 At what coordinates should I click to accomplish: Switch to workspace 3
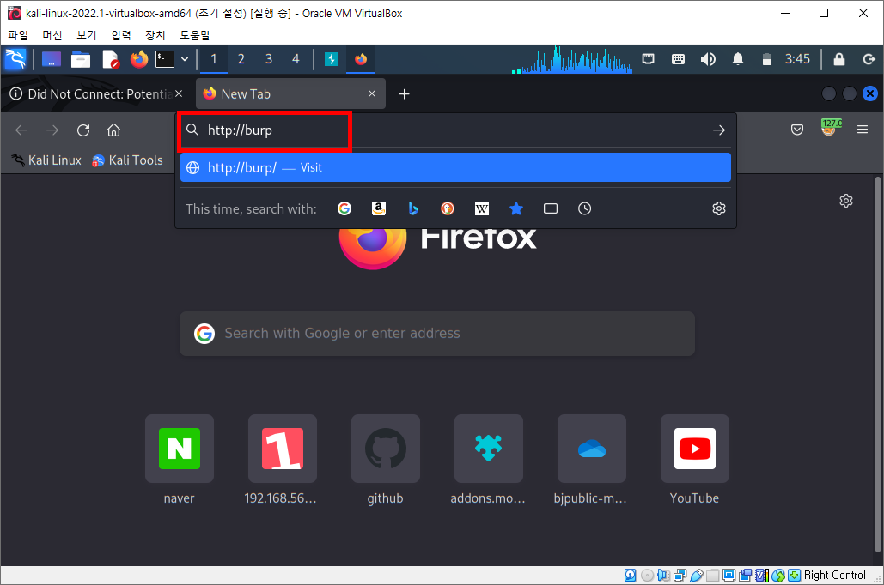(269, 59)
